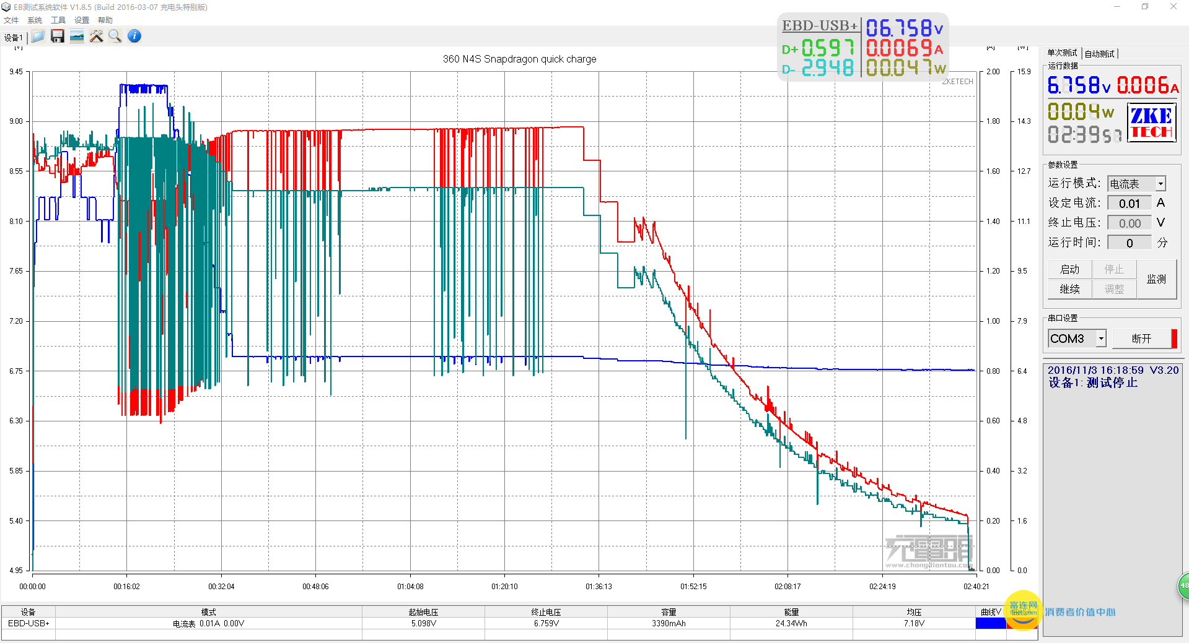Click the EBD-USB+ device table cell
Screen dimensions: 1189x643
click(x=29, y=624)
